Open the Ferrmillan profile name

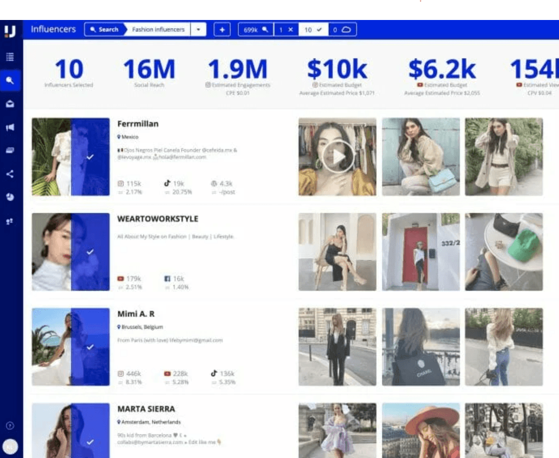(x=138, y=124)
